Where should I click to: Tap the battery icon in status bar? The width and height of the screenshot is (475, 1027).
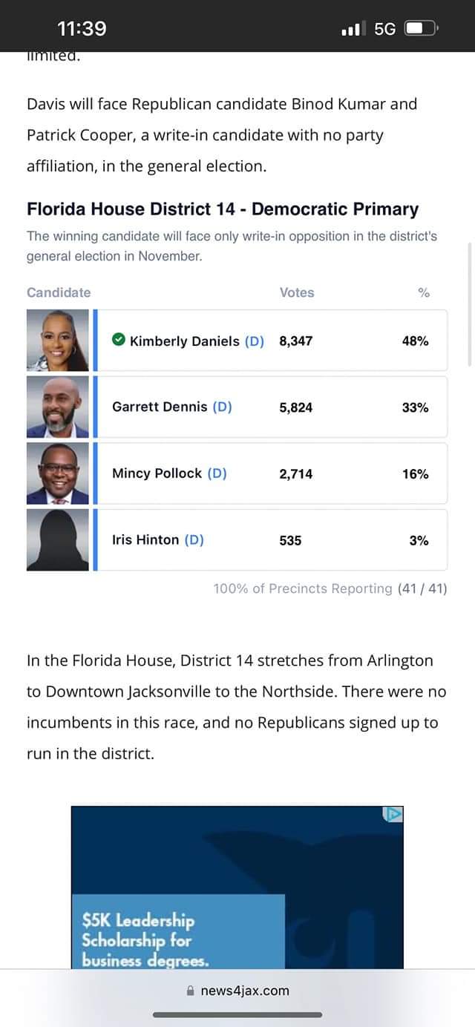(x=421, y=29)
